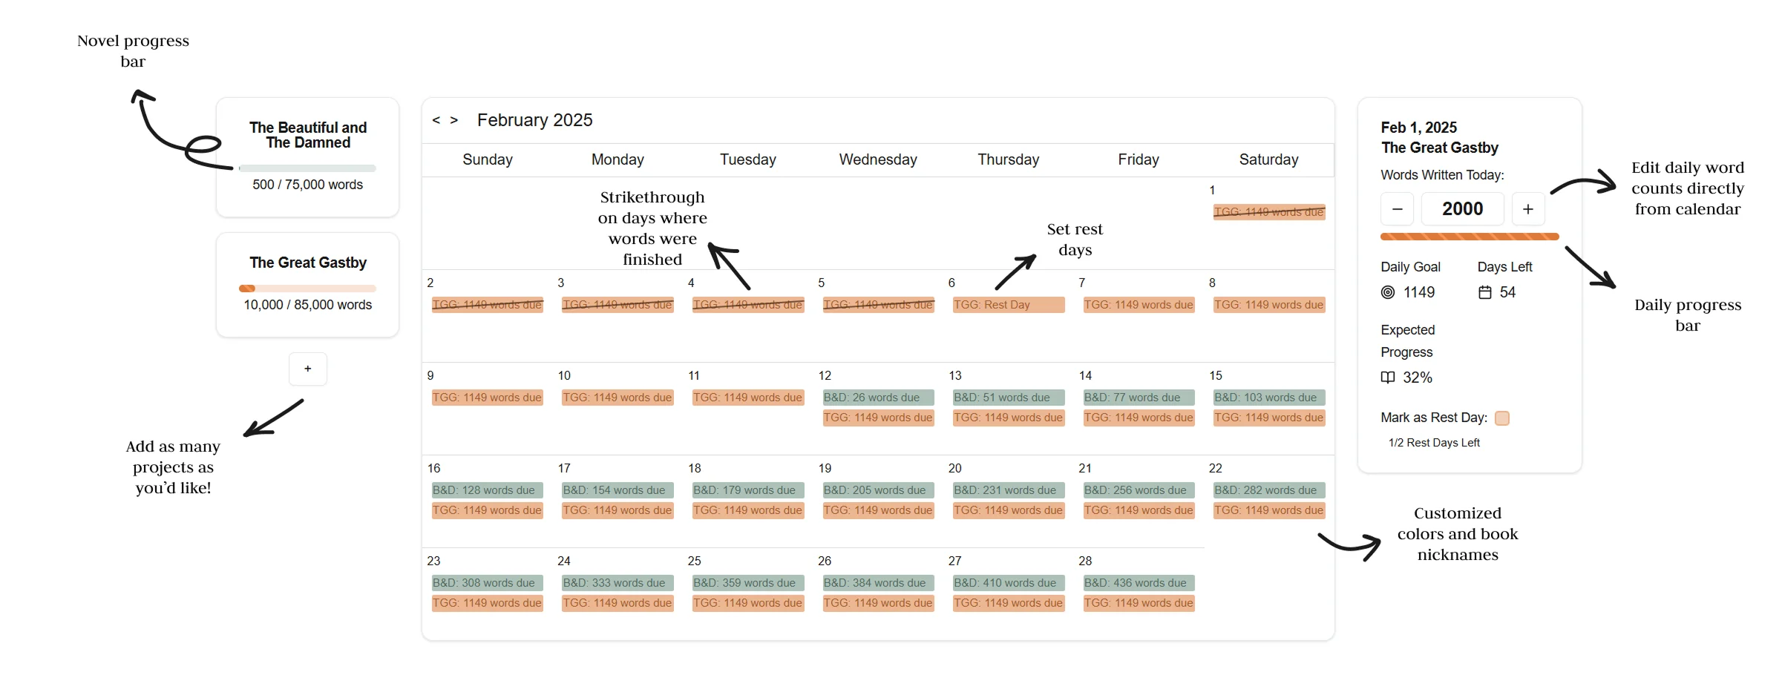This screenshot has height=692, width=1782.
Task: Add a new project with the plus button
Action: 307,369
